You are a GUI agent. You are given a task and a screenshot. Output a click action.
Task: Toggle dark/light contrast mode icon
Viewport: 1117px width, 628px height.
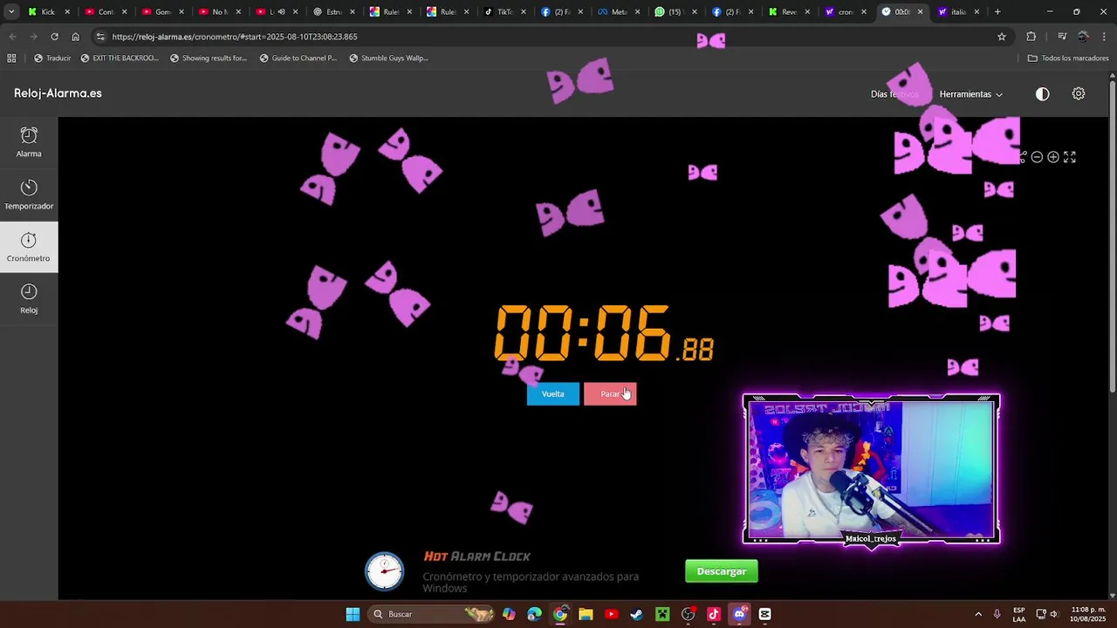[x=1042, y=94]
